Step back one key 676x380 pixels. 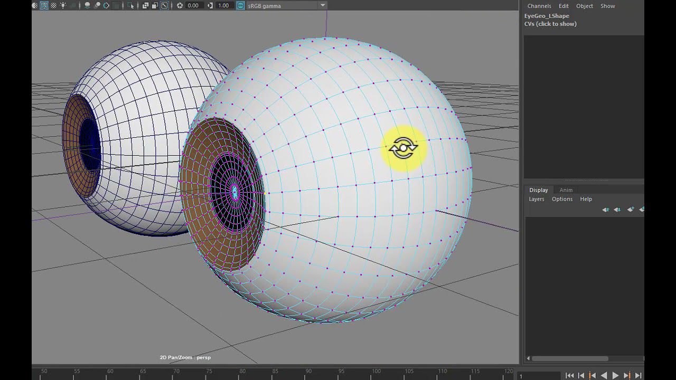(592, 375)
